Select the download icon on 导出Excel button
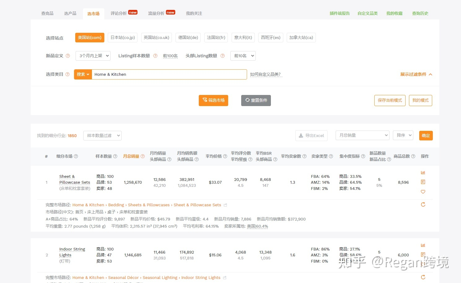Screen dimensions: 461x283 click(301, 135)
